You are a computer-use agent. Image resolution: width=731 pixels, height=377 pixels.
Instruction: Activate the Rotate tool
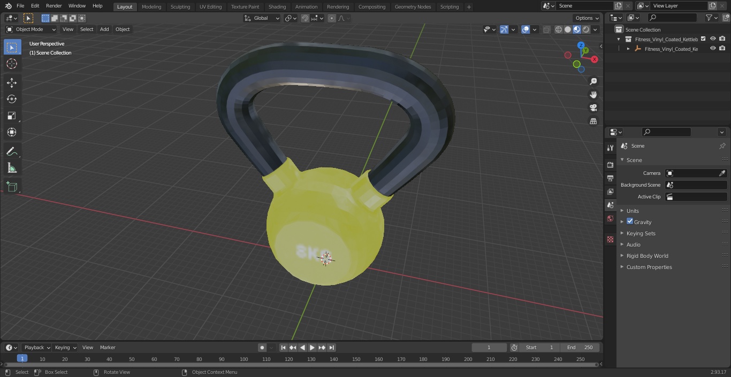point(12,99)
